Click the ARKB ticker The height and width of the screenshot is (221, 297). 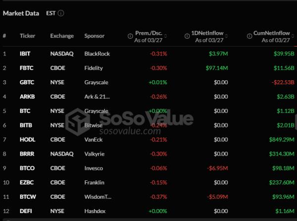click(x=27, y=97)
